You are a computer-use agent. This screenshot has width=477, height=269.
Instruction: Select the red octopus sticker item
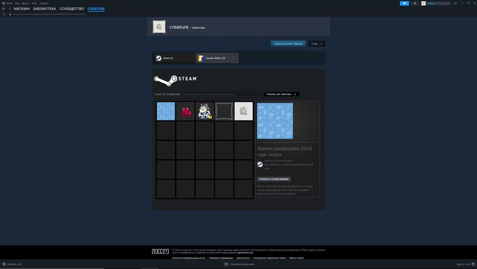pyautogui.click(x=185, y=111)
